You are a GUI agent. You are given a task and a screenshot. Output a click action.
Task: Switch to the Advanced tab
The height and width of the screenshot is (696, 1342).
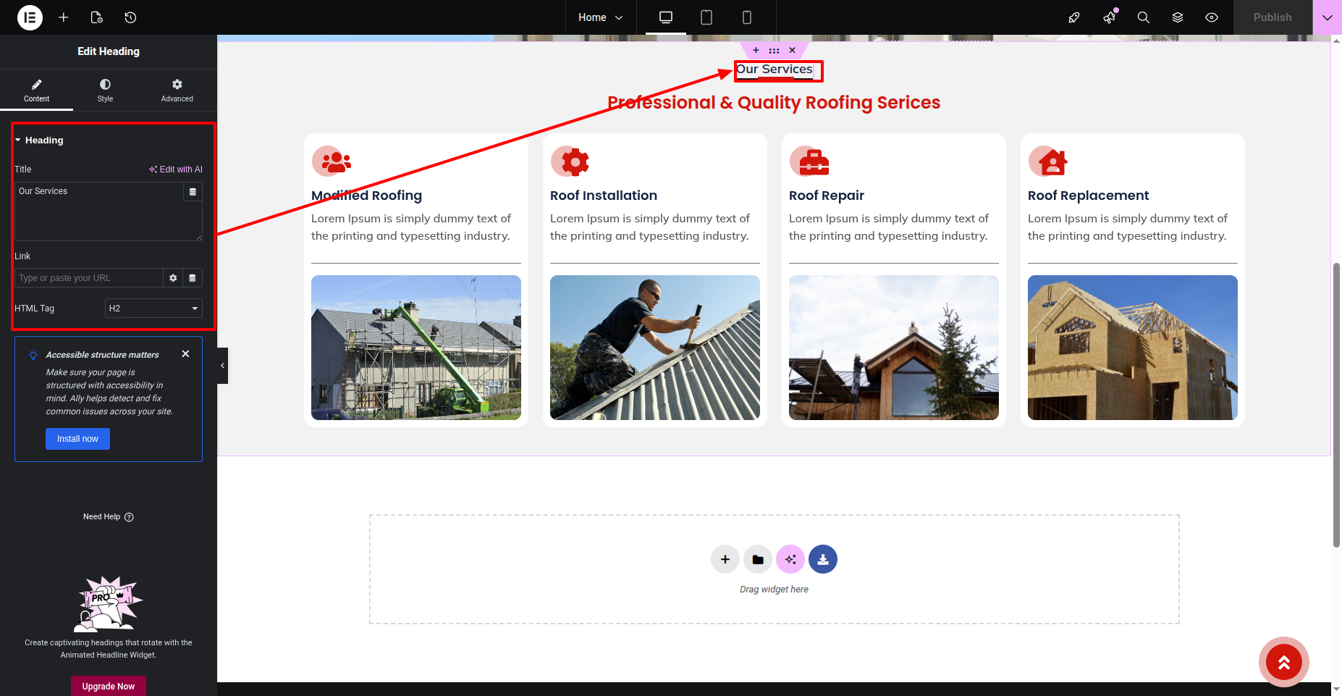[x=177, y=90]
